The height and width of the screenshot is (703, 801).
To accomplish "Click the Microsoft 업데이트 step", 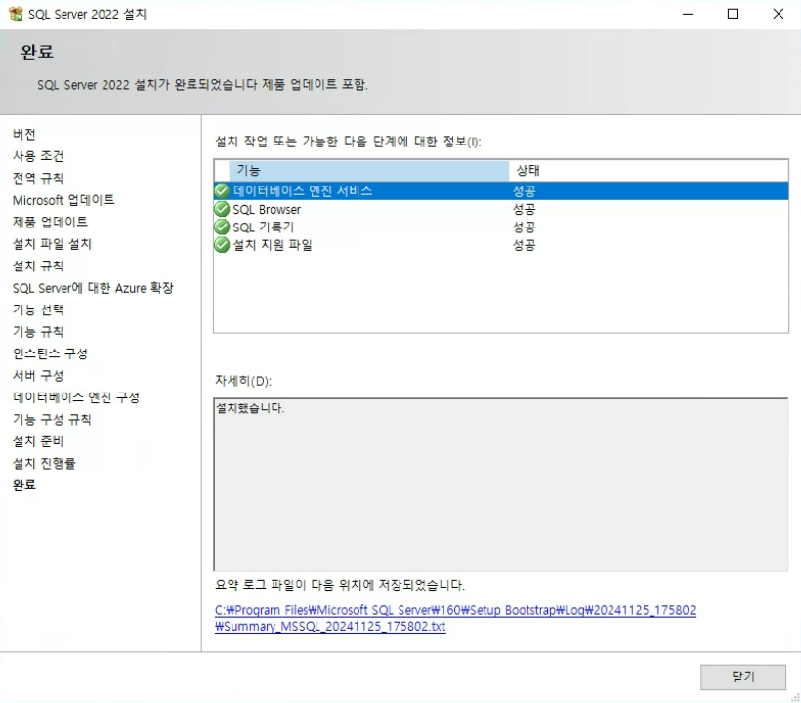I will 63,200.
